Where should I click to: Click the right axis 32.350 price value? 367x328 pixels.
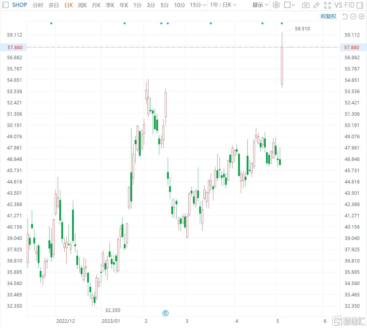352,306
